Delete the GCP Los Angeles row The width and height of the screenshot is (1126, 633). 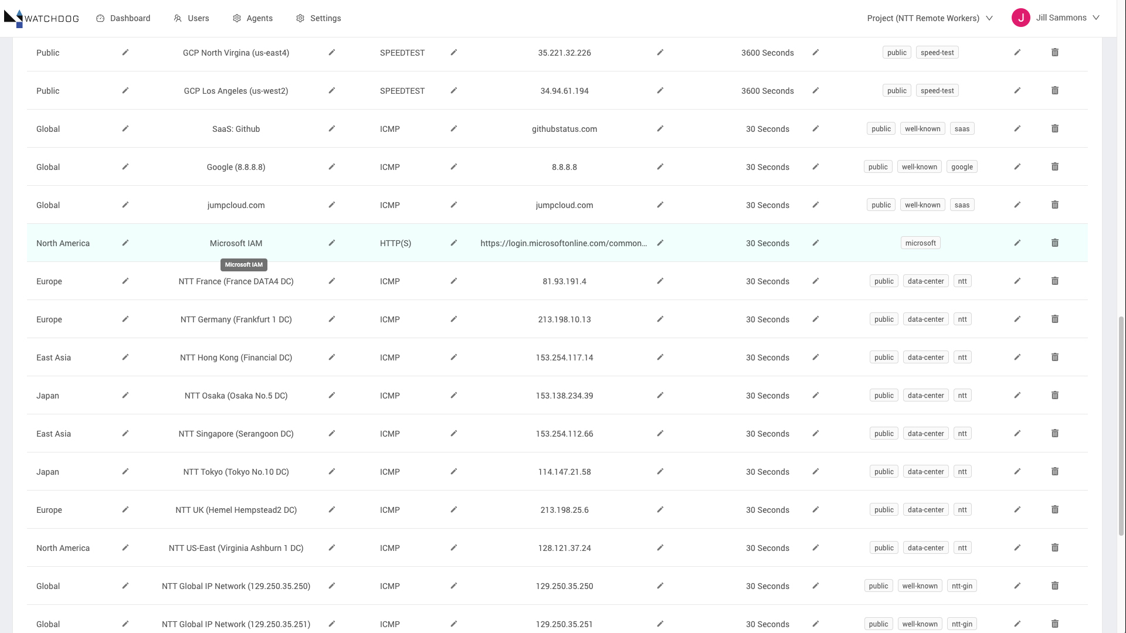[x=1055, y=90]
